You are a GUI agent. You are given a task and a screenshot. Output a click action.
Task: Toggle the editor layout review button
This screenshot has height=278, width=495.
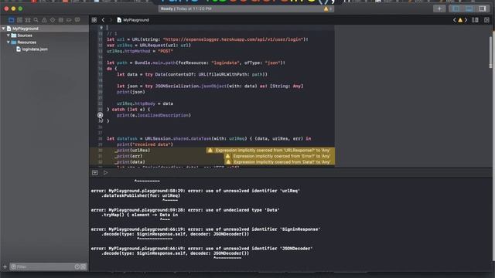coord(475,20)
